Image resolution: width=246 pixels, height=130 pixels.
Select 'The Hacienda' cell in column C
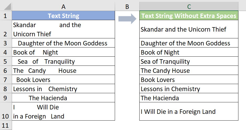pos(189,98)
